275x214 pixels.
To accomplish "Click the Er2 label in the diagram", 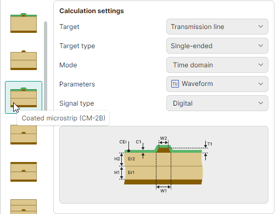I will (x=131, y=159).
